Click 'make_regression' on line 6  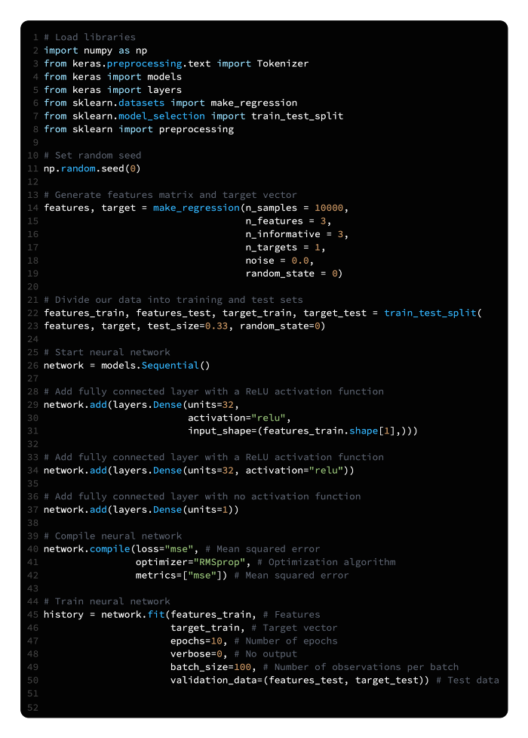[254, 103]
